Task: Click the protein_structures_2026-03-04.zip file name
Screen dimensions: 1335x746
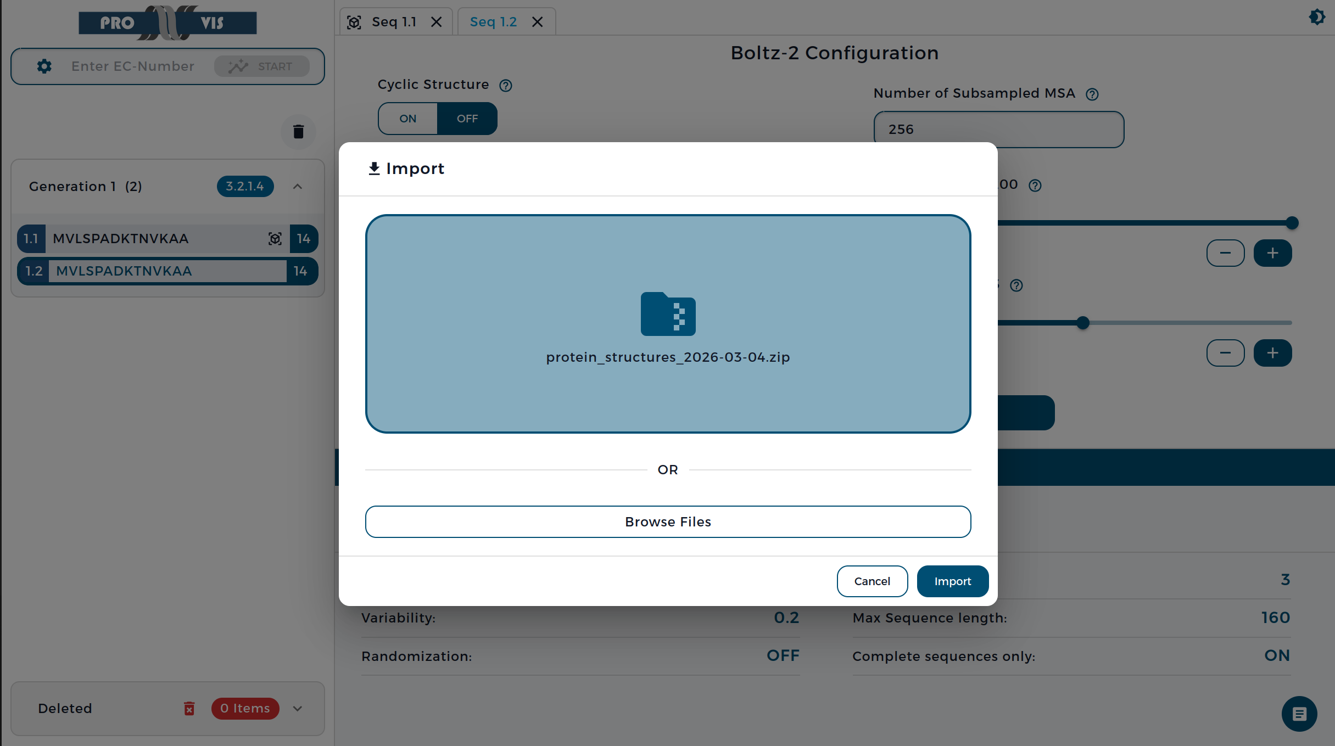Action: click(x=668, y=357)
